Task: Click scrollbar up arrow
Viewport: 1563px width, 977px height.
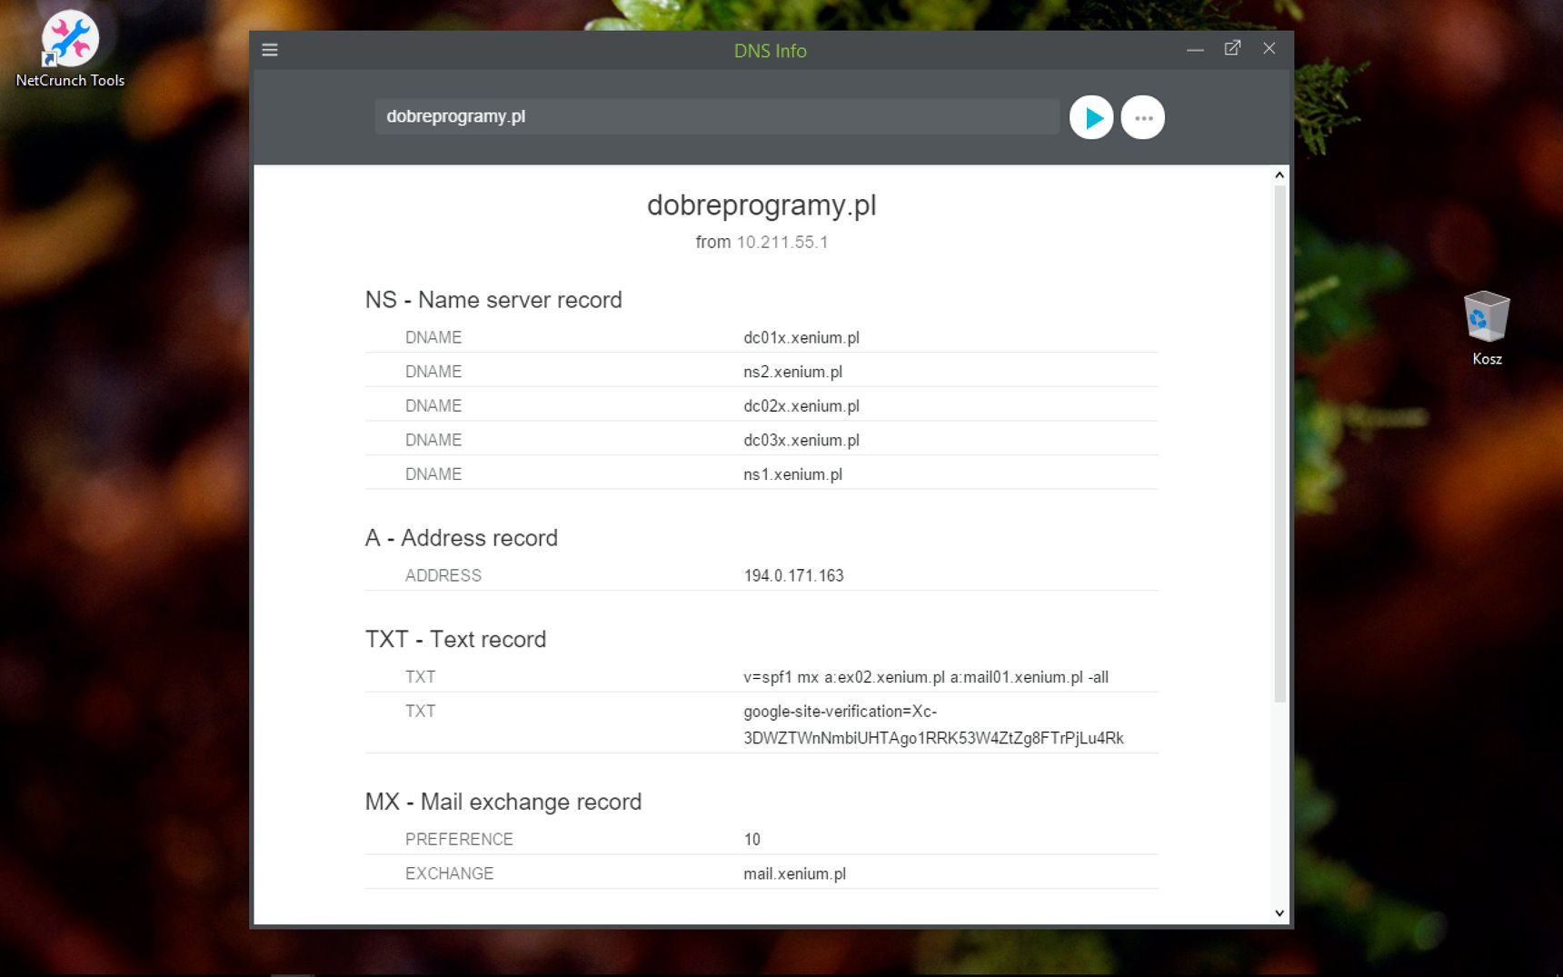Action: point(1279,174)
